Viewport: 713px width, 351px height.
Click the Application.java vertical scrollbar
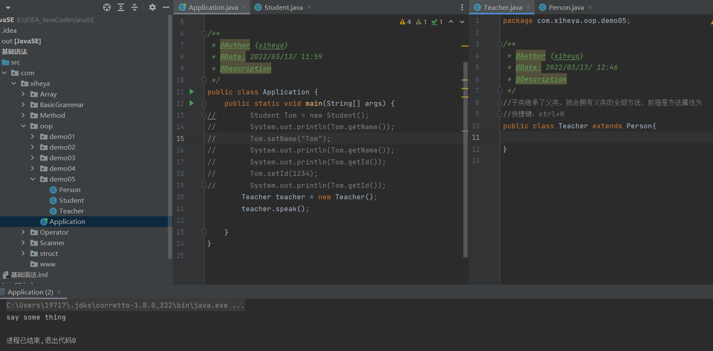(x=466, y=159)
